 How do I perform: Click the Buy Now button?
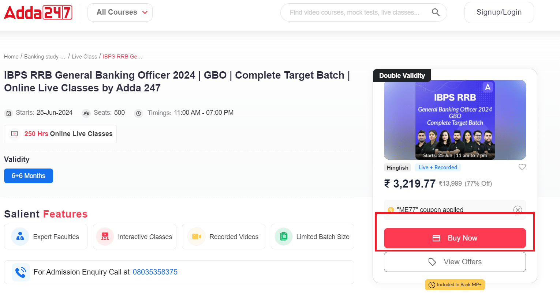pos(455,238)
